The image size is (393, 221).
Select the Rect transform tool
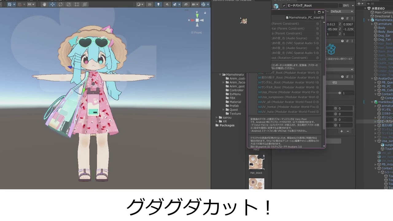tap(76, 4)
